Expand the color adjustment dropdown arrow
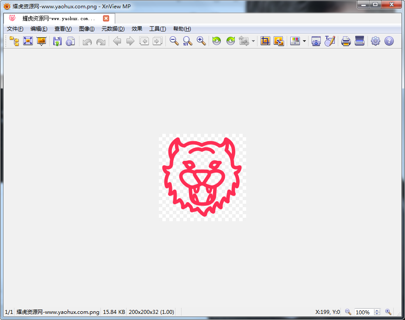405x320 pixels. coord(304,42)
